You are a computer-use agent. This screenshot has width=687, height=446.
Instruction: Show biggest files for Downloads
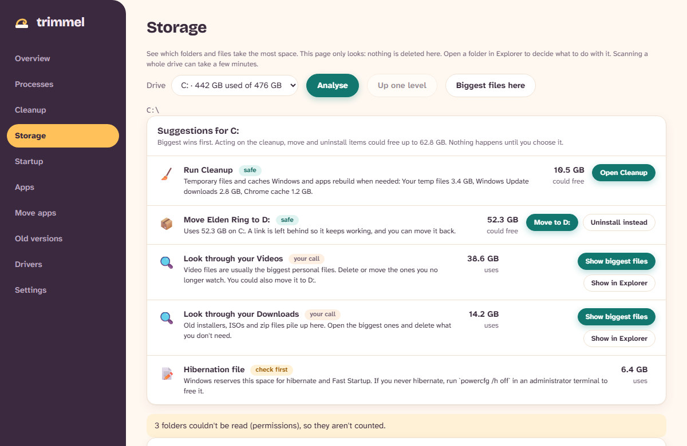617,317
